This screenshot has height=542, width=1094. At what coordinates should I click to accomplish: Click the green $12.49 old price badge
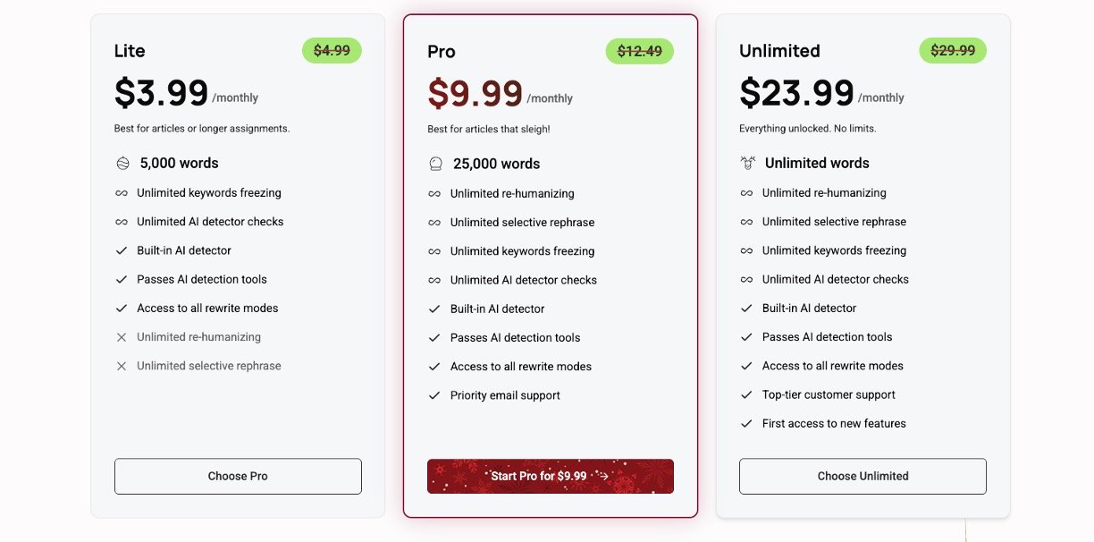pyautogui.click(x=639, y=52)
